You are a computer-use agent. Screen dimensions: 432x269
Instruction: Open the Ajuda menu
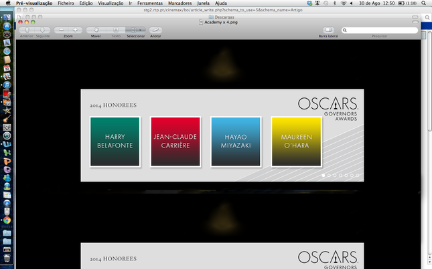point(221,3)
